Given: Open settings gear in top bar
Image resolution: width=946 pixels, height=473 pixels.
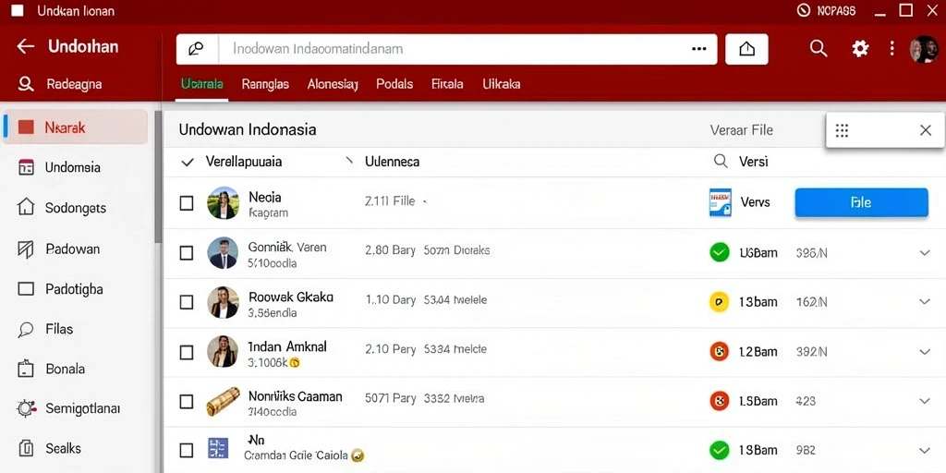Looking at the screenshot, I should (860, 48).
